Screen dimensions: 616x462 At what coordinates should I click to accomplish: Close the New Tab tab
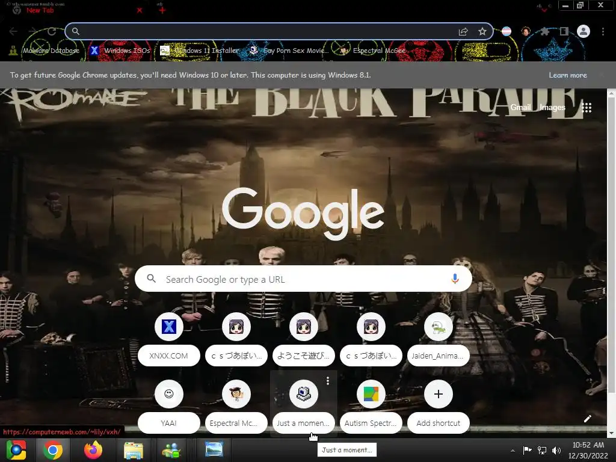tap(140, 11)
